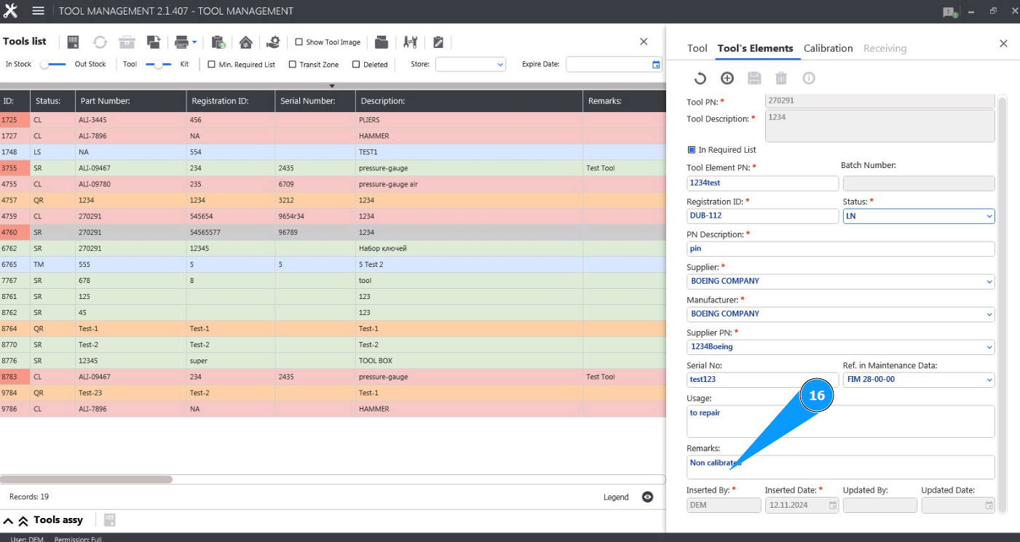Uncheck the In Required List checkbox
1020x542 pixels.
[692, 150]
